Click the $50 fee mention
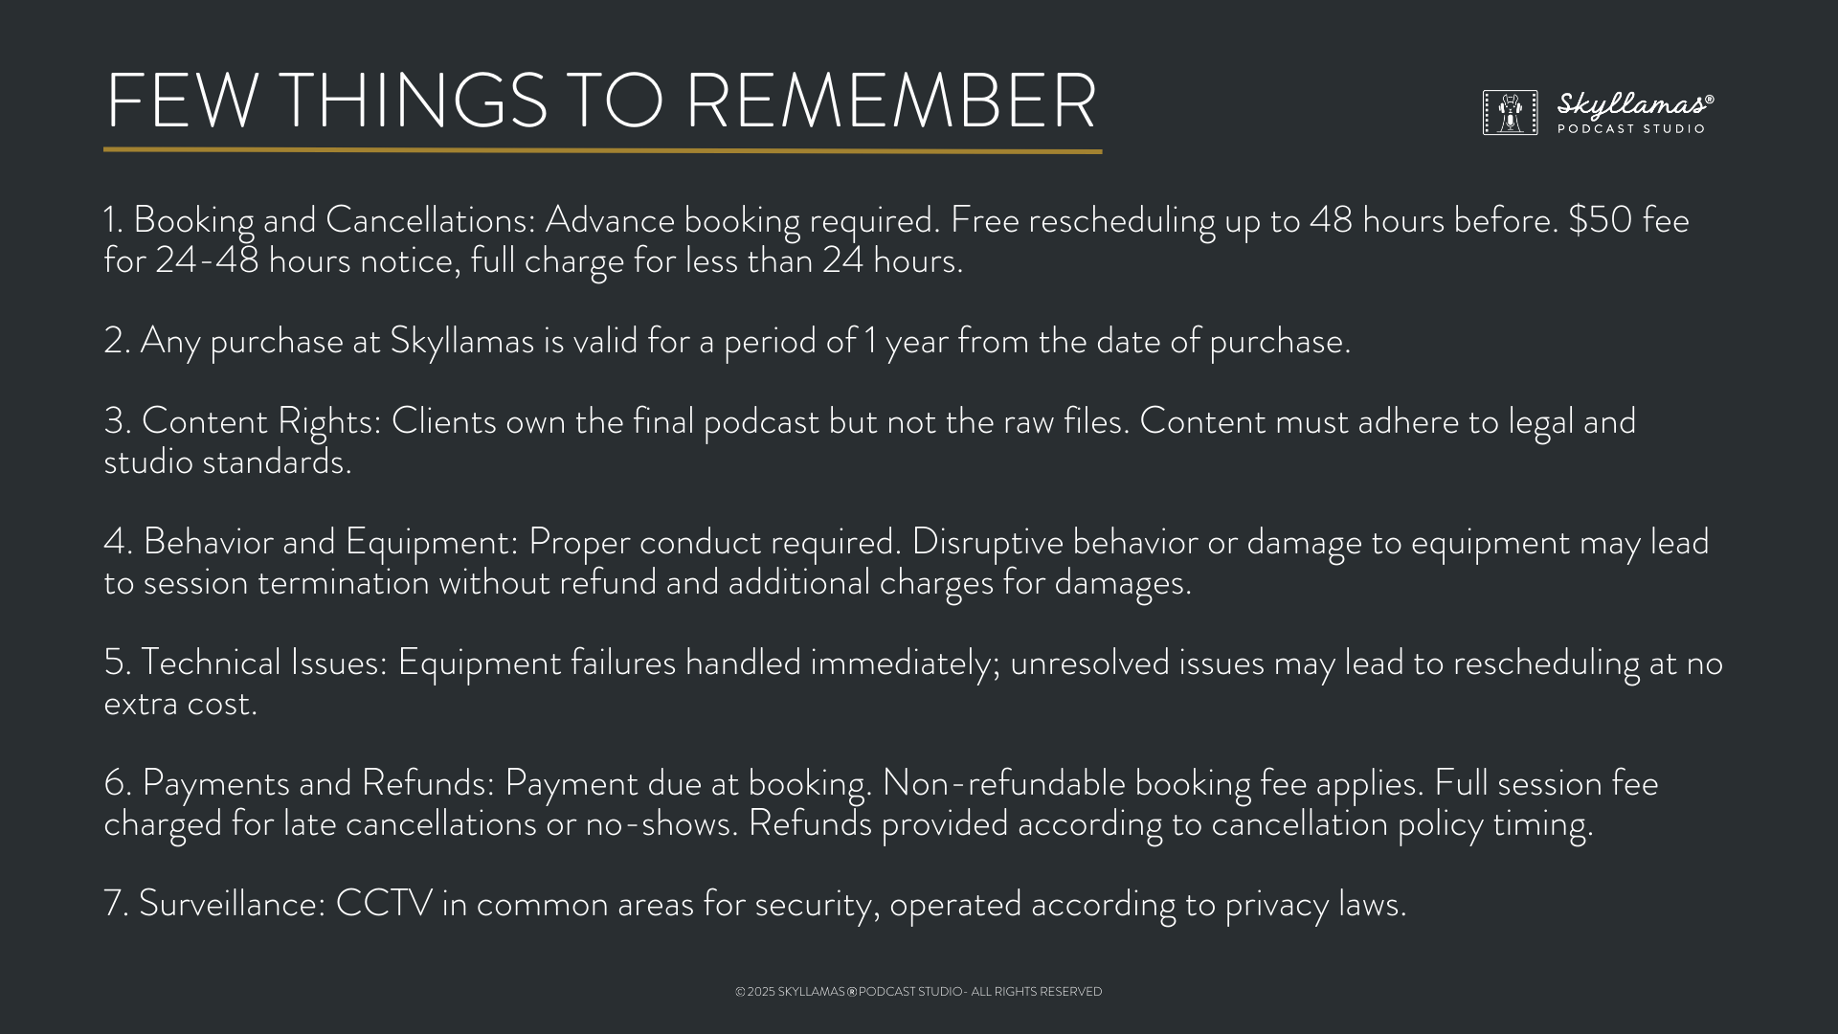 [1628, 220]
